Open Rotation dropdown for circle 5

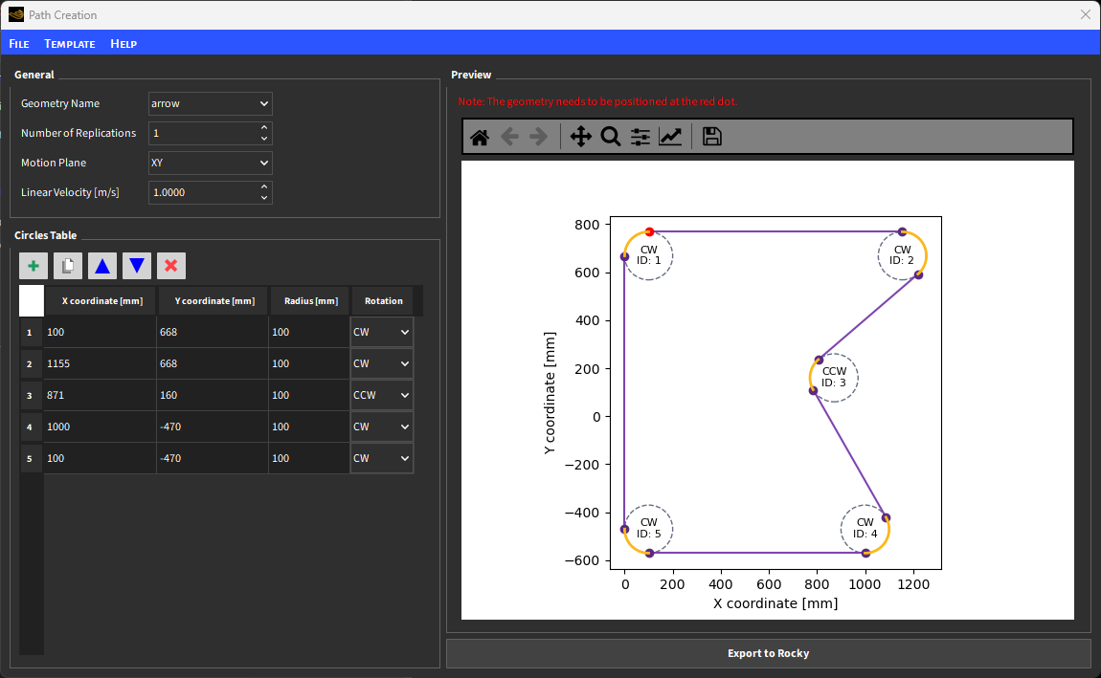[381, 459]
